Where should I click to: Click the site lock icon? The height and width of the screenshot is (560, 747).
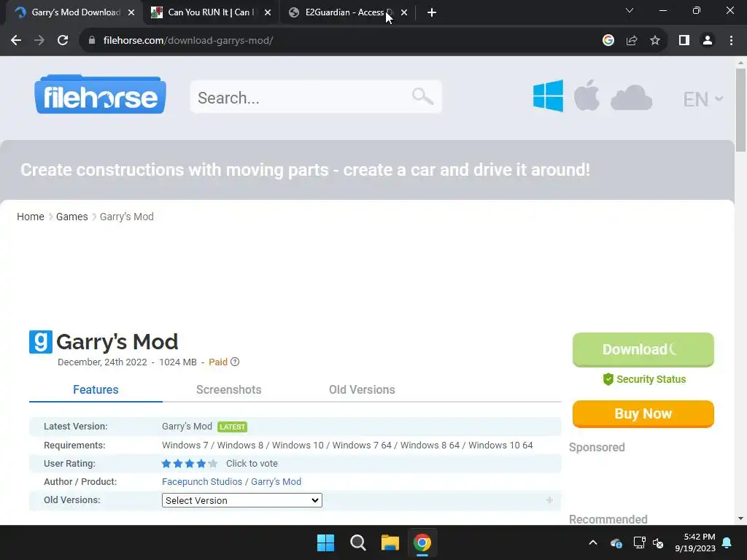tap(92, 41)
